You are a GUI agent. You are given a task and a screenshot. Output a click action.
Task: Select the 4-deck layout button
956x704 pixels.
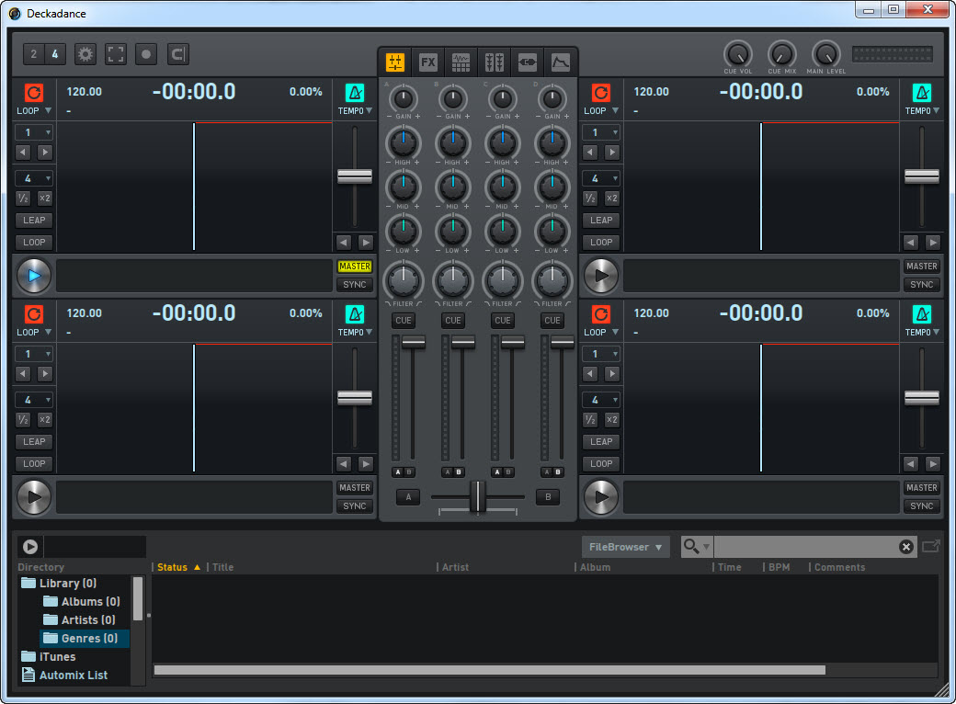[54, 54]
